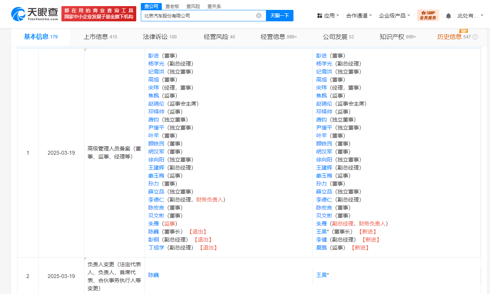Open 薛立品 in the after-change column
The width and height of the screenshot is (490, 294).
(324, 192)
